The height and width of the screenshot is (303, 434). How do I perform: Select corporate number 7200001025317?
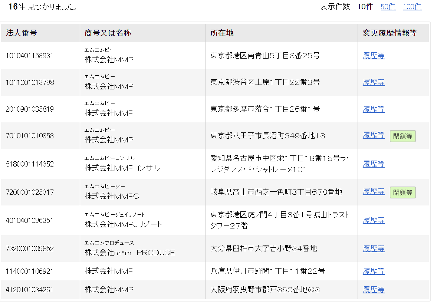[30, 192]
